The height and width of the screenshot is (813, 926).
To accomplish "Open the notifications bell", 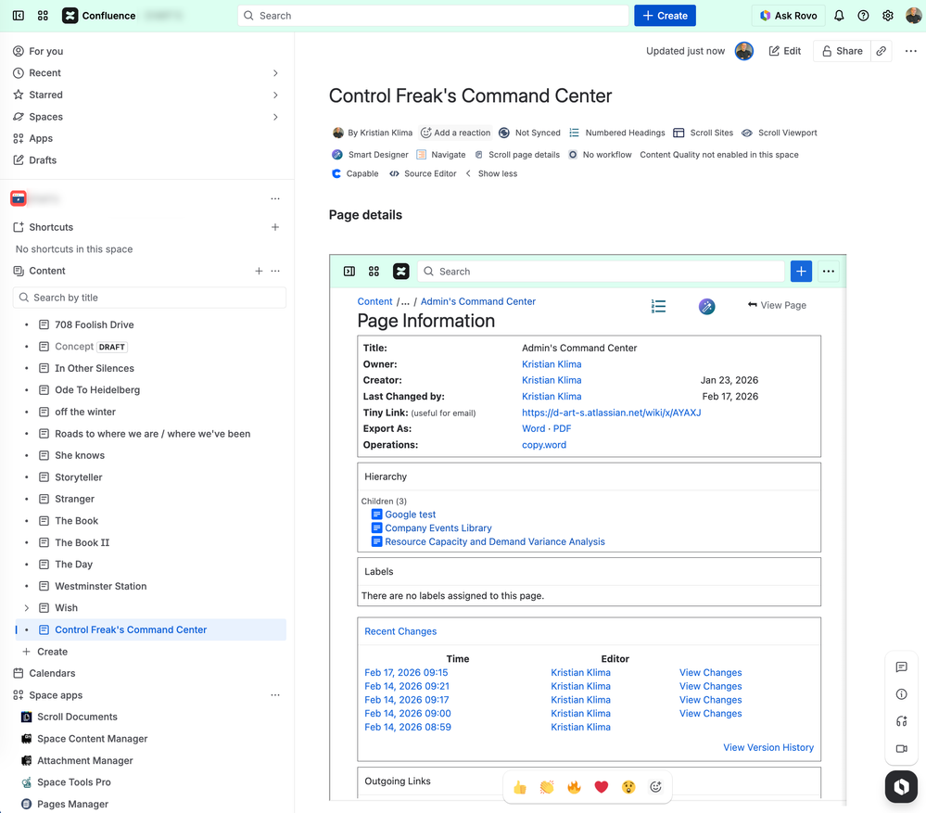I will click(x=837, y=16).
